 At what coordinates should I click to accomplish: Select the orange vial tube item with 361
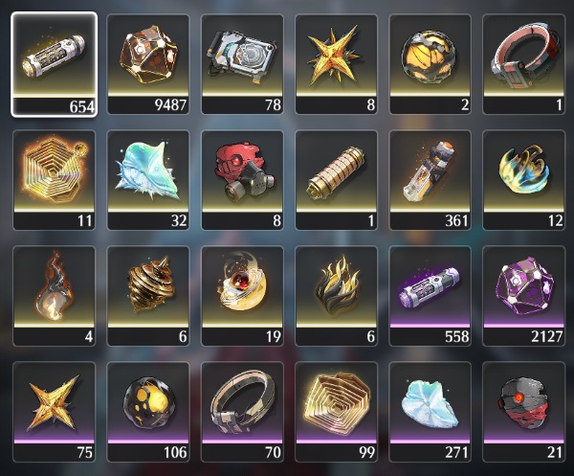[x=430, y=180]
